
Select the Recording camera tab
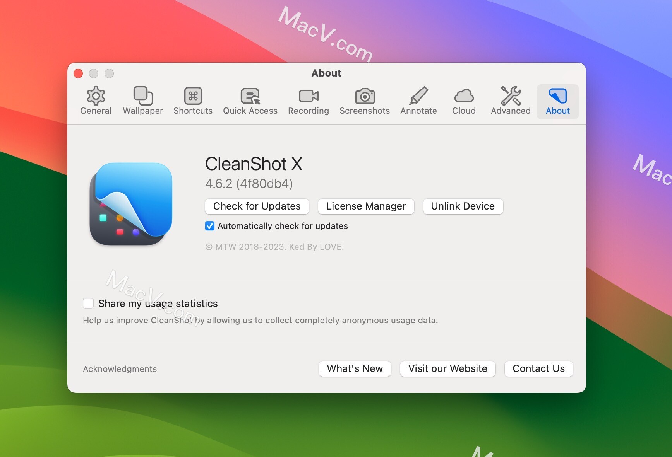(x=309, y=101)
